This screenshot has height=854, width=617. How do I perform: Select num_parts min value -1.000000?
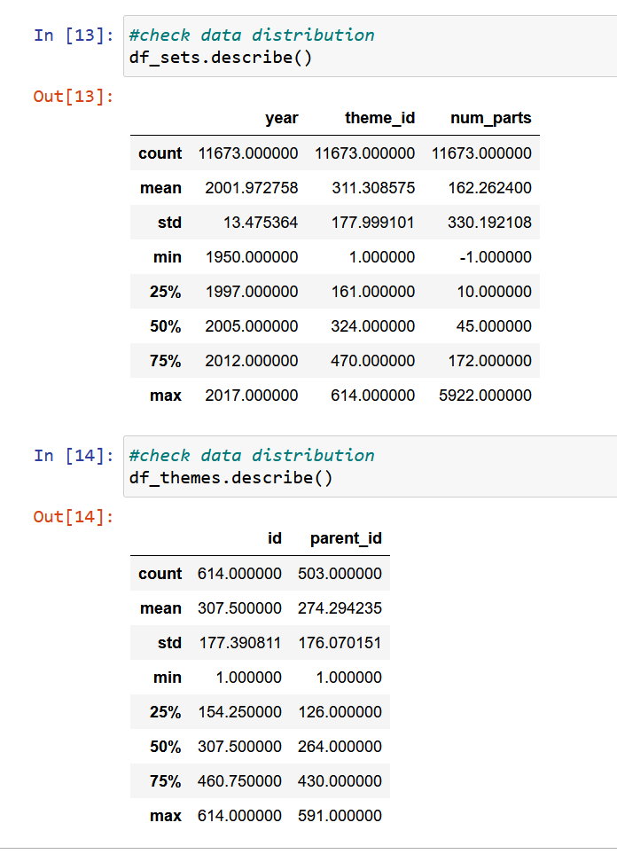pos(496,257)
